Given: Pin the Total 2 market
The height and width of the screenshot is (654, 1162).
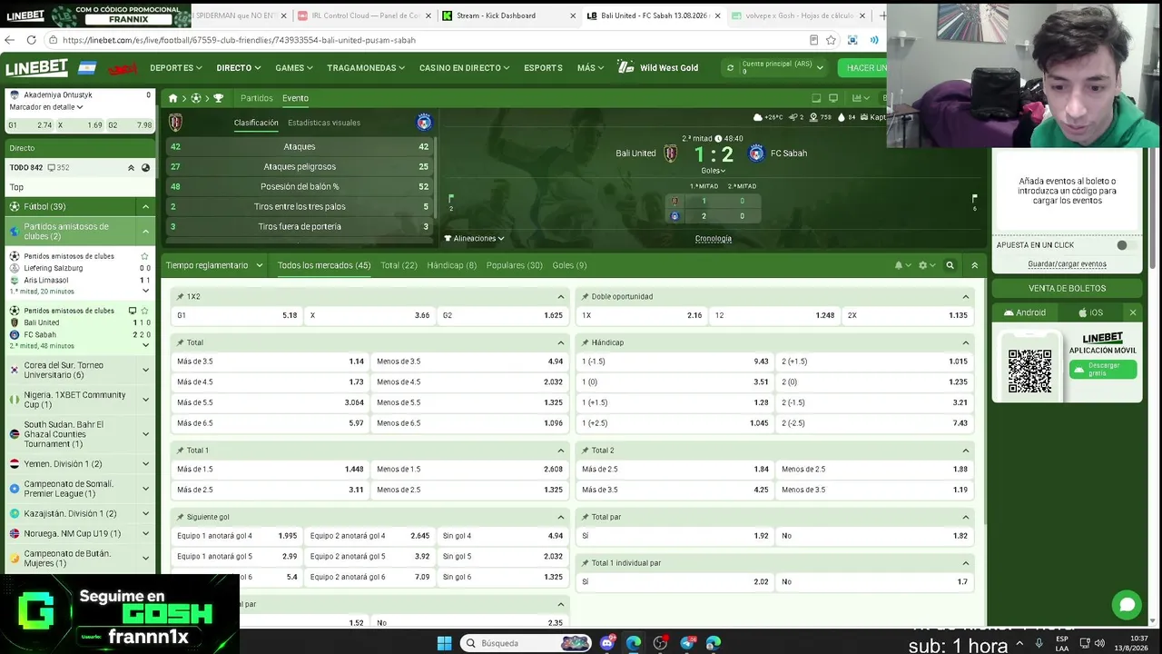Looking at the screenshot, I should click(585, 451).
